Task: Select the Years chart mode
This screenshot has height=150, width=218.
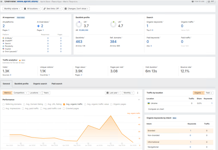Action: click(46, 93)
